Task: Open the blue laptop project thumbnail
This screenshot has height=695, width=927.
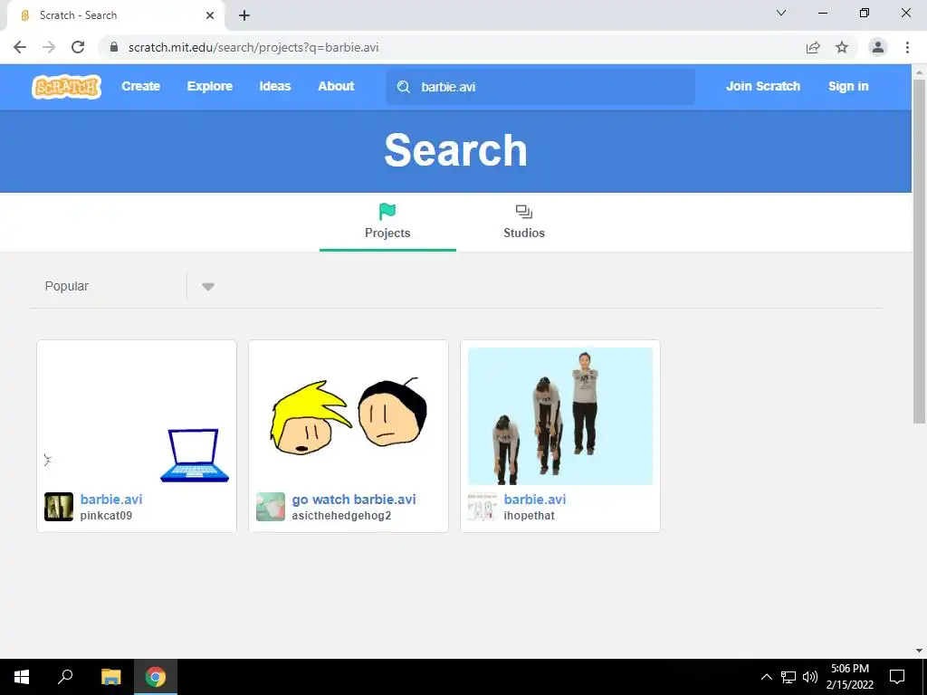Action: (x=137, y=416)
